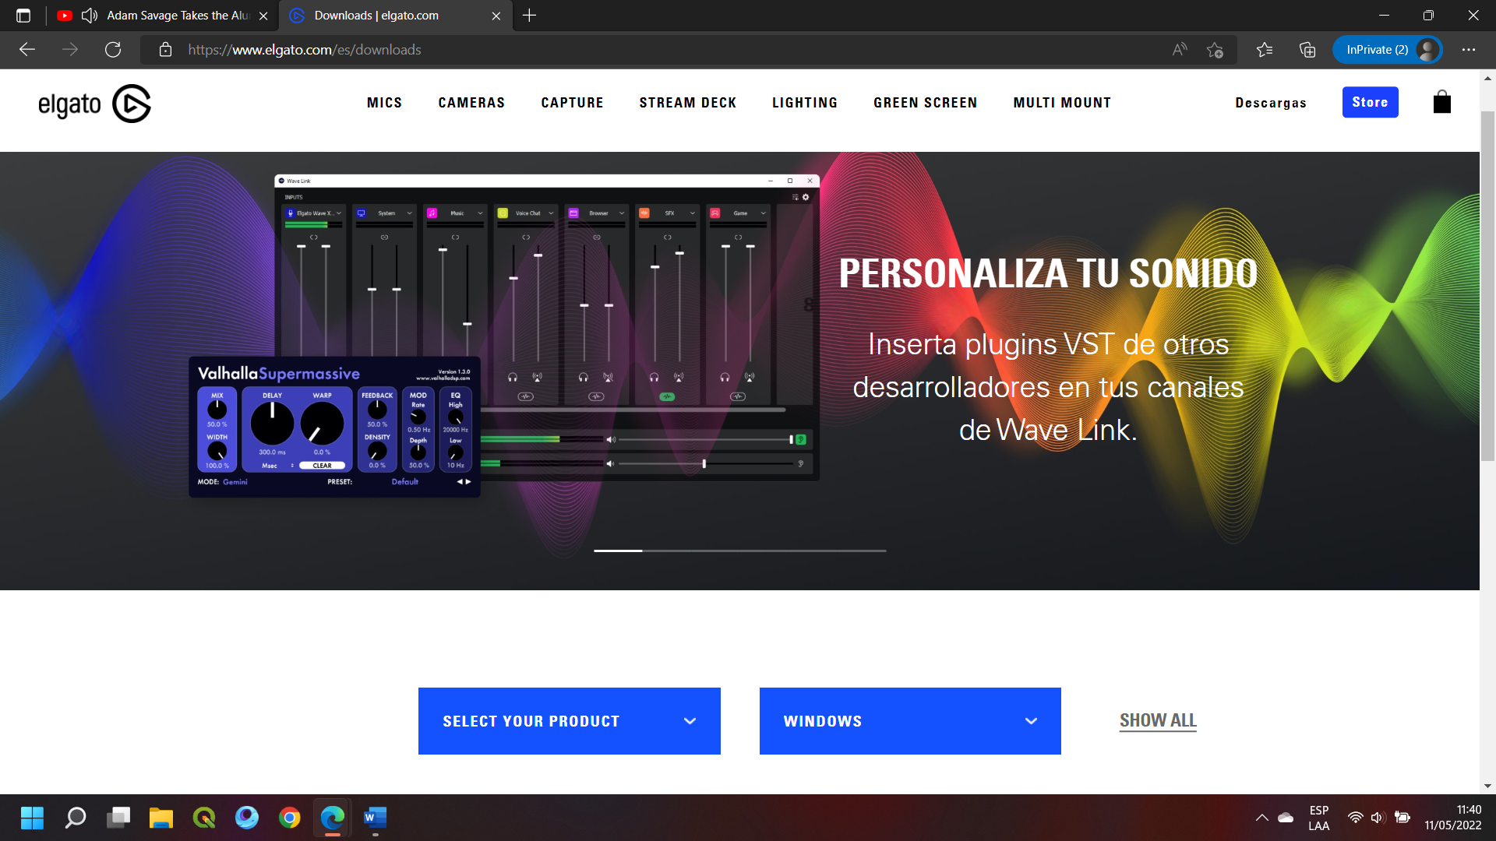Expand the Select Your Product dropdown
This screenshot has width=1496, height=841.
pyautogui.click(x=569, y=721)
